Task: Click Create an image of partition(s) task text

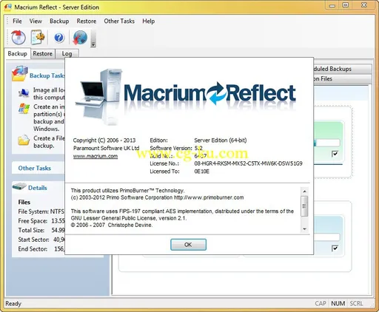Action: [x=49, y=118]
